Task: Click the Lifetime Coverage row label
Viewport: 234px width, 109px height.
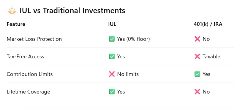Action: pyautogui.click(x=28, y=92)
